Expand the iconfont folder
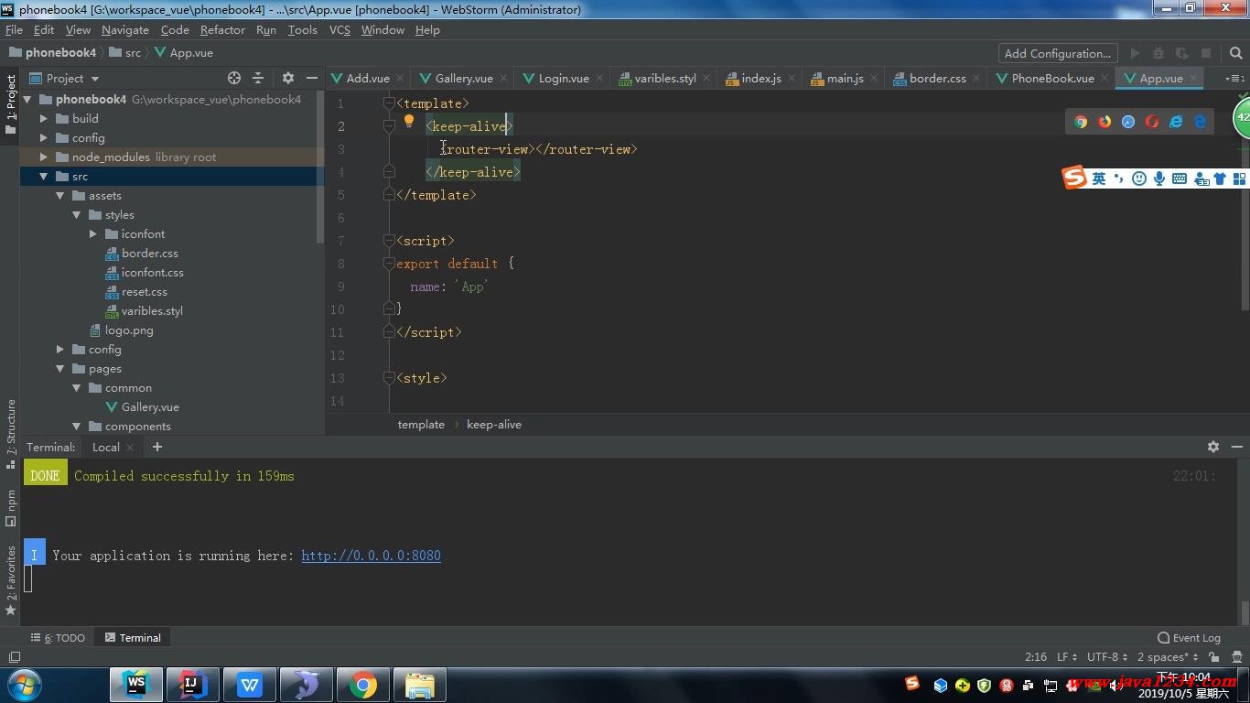The width and height of the screenshot is (1250, 703). click(92, 233)
